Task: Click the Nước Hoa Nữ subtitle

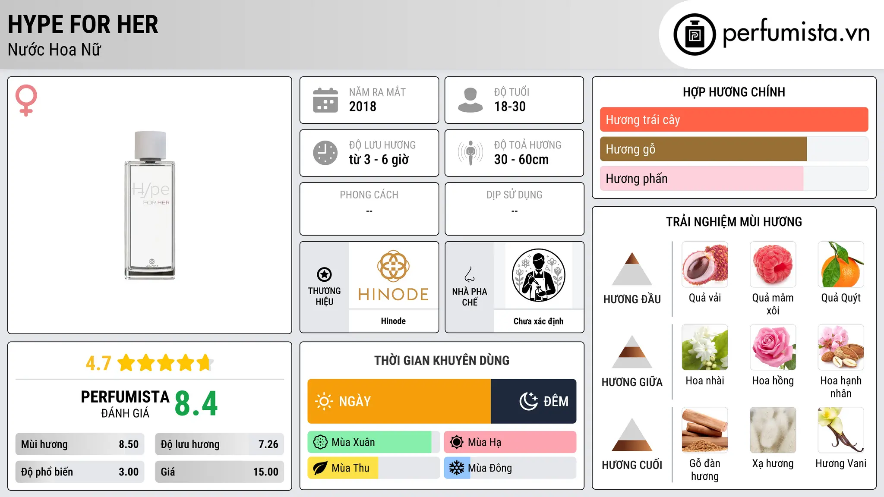Action: [x=54, y=50]
